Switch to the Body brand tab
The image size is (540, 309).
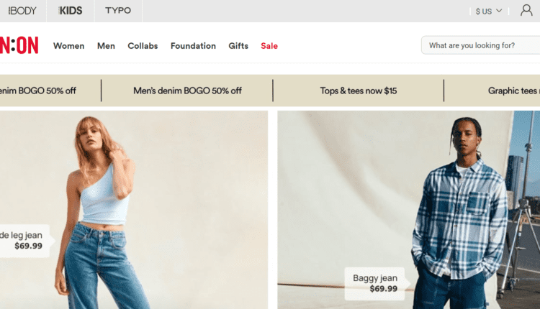[22, 11]
